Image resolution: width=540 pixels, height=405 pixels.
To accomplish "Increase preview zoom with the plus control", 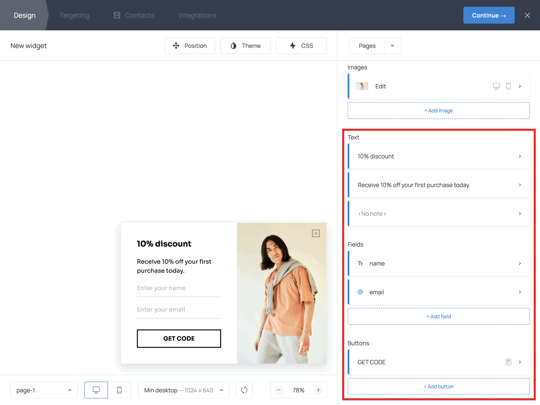I will pos(319,390).
